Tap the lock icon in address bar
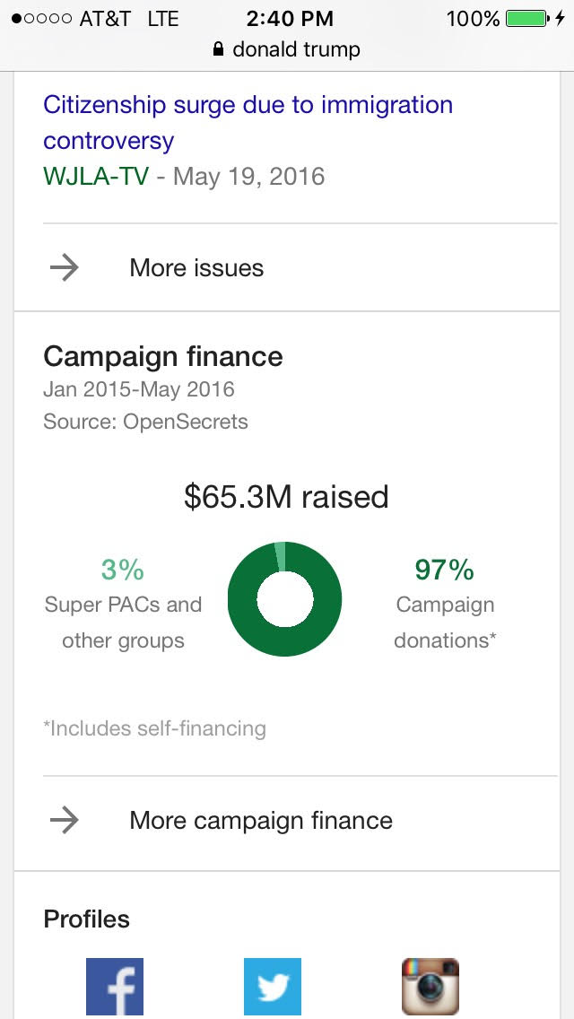Image resolution: width=574 pixels, height=1019 pixels. (x=218, y=50)
